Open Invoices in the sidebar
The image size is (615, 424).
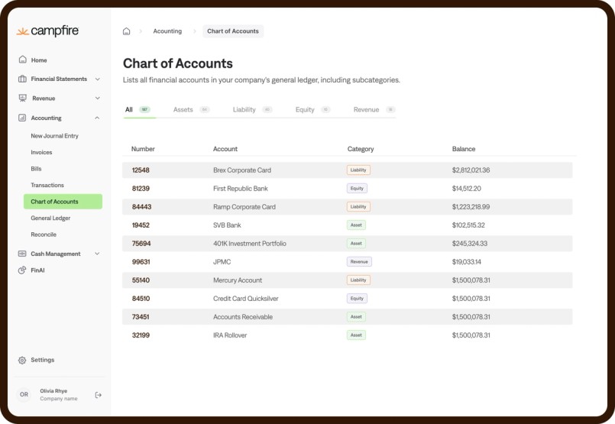[41, 152]
